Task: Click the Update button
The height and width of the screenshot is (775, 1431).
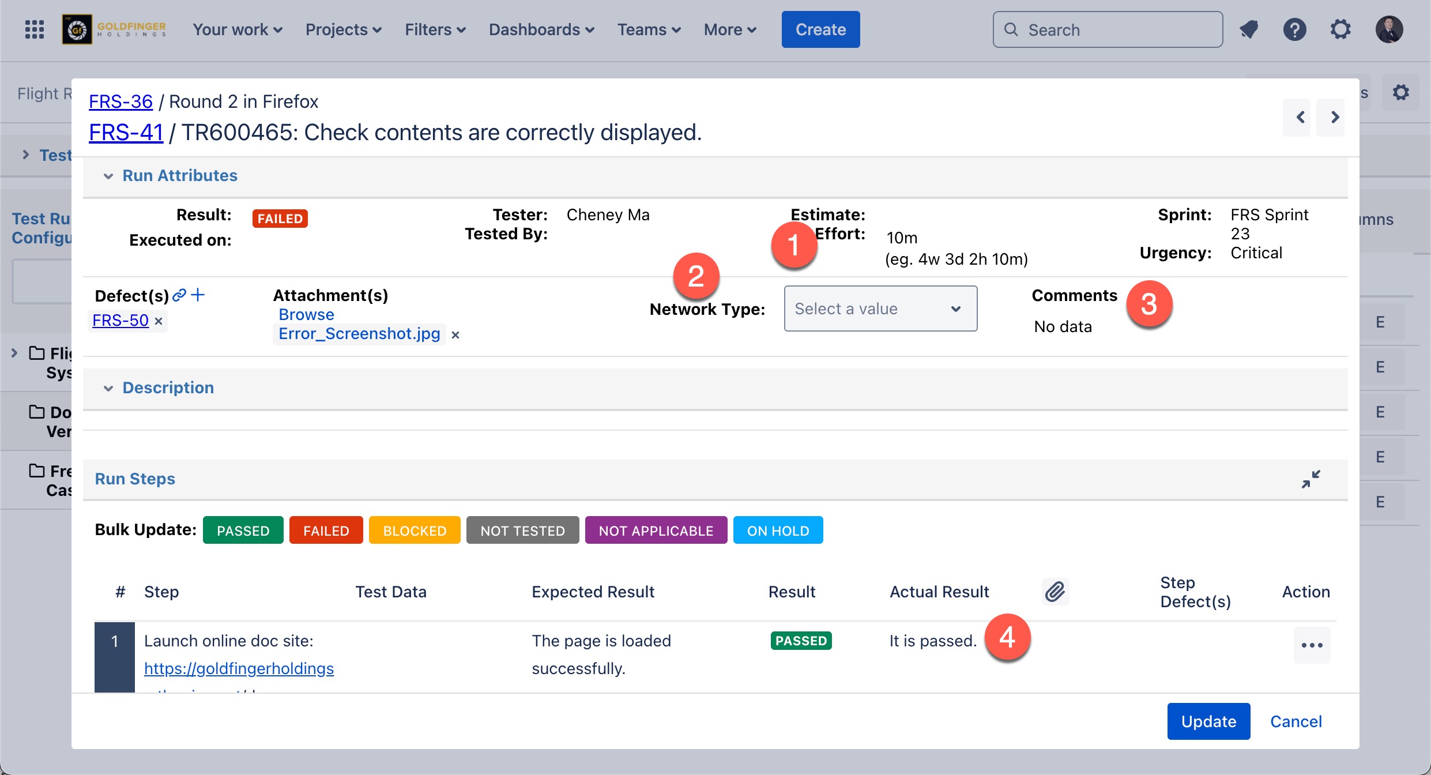Action: 1208,721
